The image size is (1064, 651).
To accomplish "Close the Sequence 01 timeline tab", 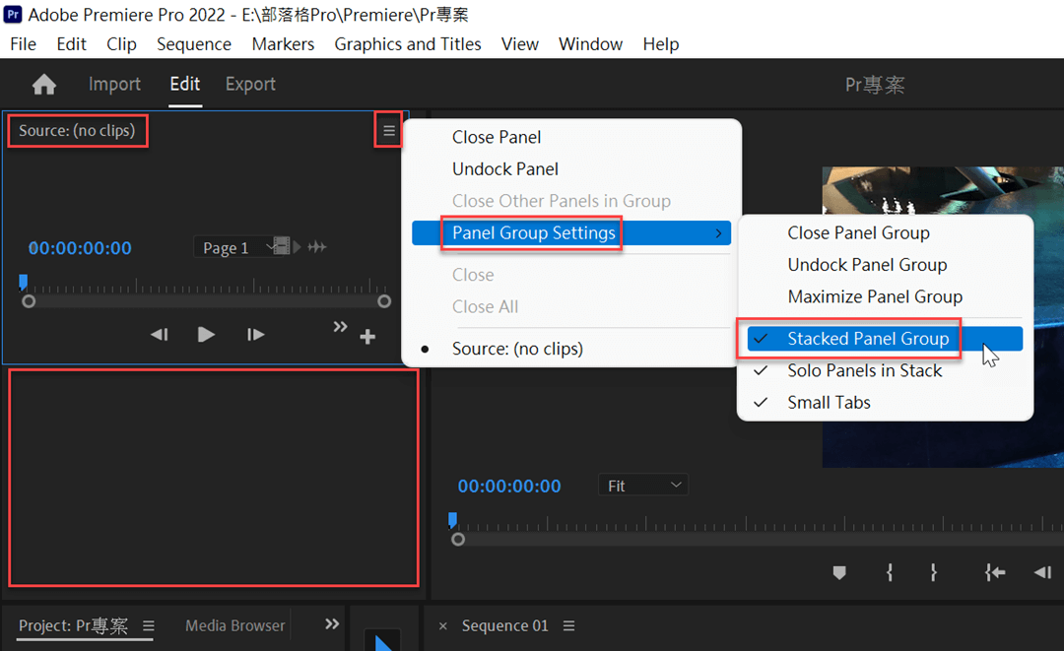I will point(443,626).
